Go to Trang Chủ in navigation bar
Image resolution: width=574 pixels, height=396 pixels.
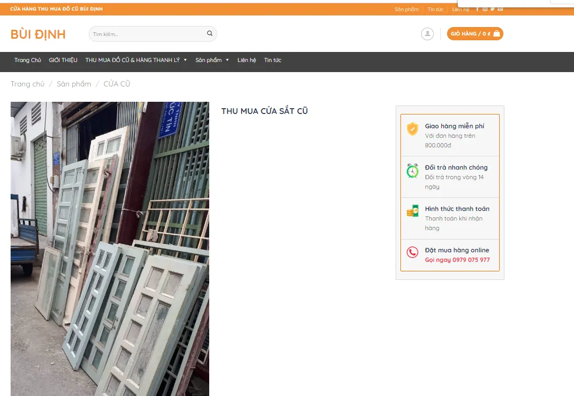pyautogui.click(x=28, y=60)
